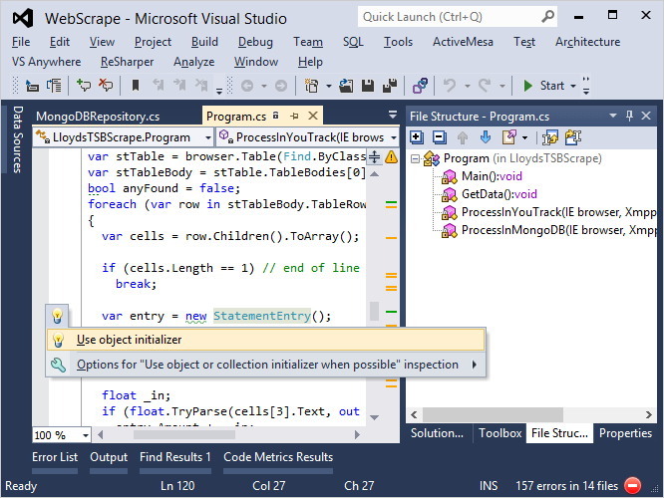Click the Save All toolbar icon

click(390, 86)
